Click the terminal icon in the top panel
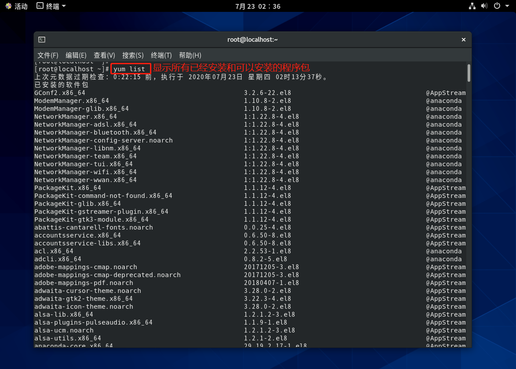This screenshot has height=369, width=516. pos(40,6)
